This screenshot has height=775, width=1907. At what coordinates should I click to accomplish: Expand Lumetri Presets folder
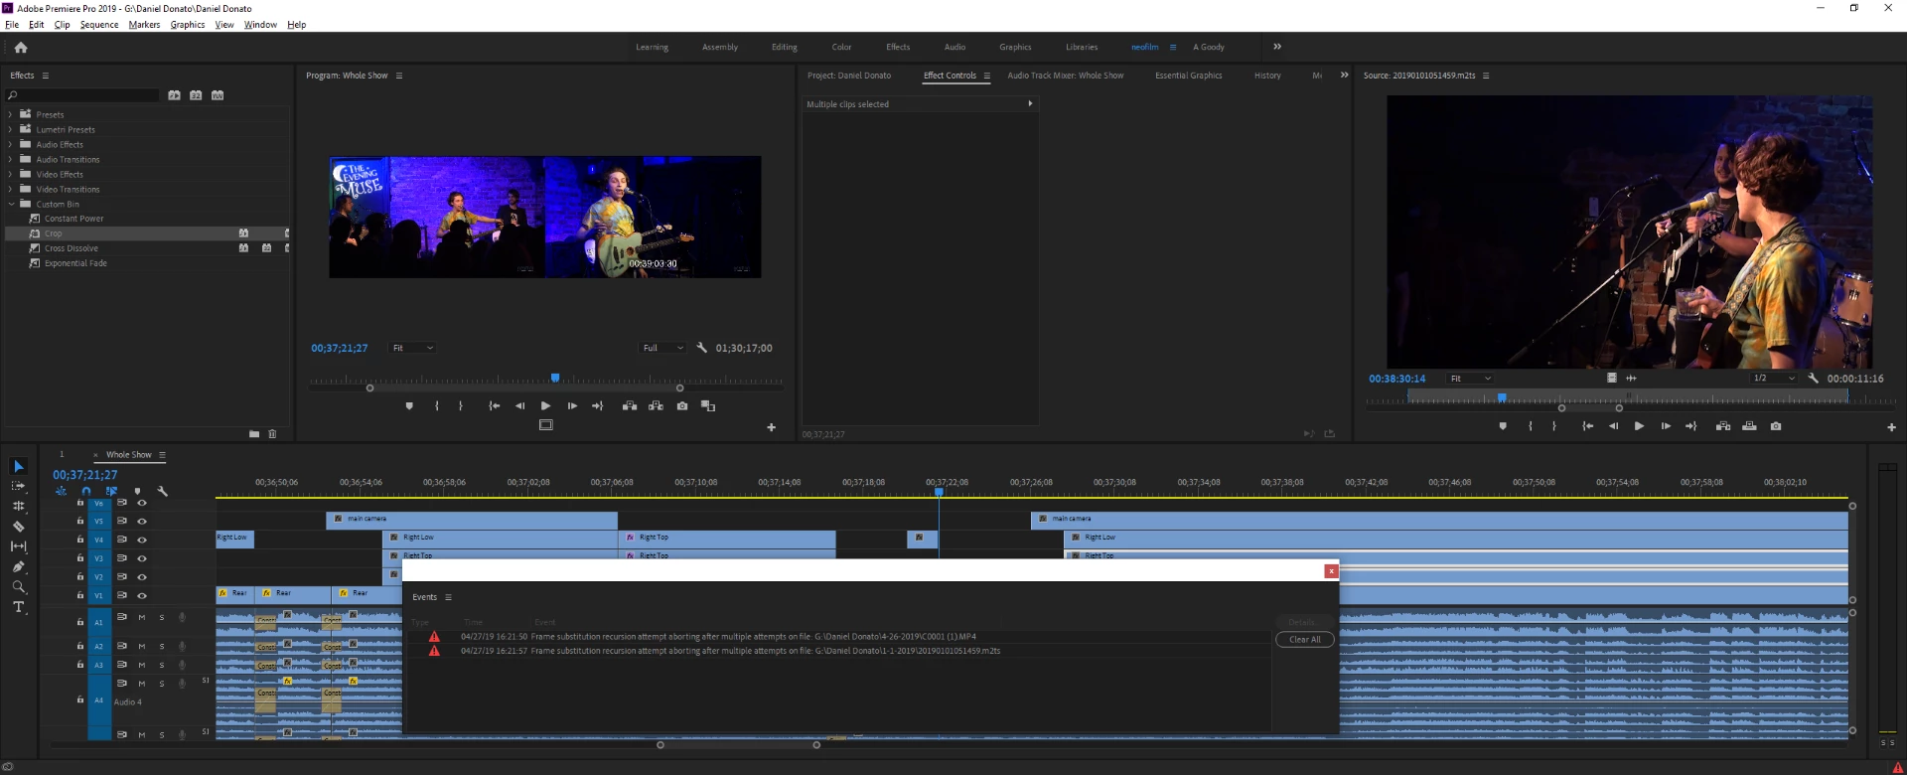(x=11, y=129)
